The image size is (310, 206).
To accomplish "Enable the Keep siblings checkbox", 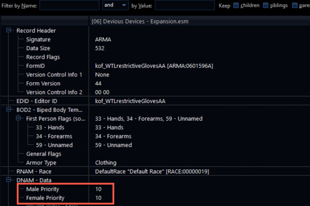I will (x=265, y=5).
